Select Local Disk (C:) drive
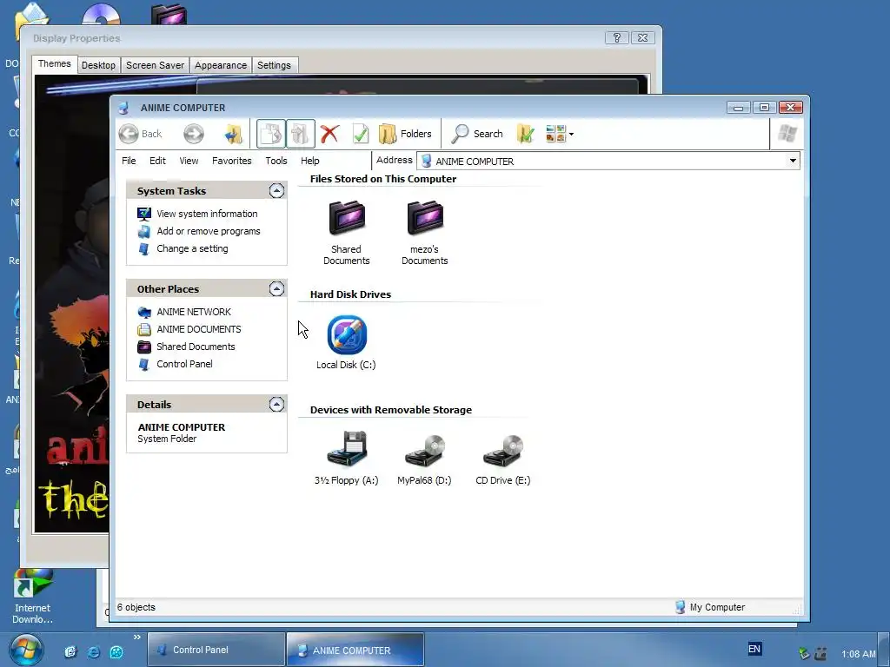The image size is (890, 667). click(x=346, y=342)
